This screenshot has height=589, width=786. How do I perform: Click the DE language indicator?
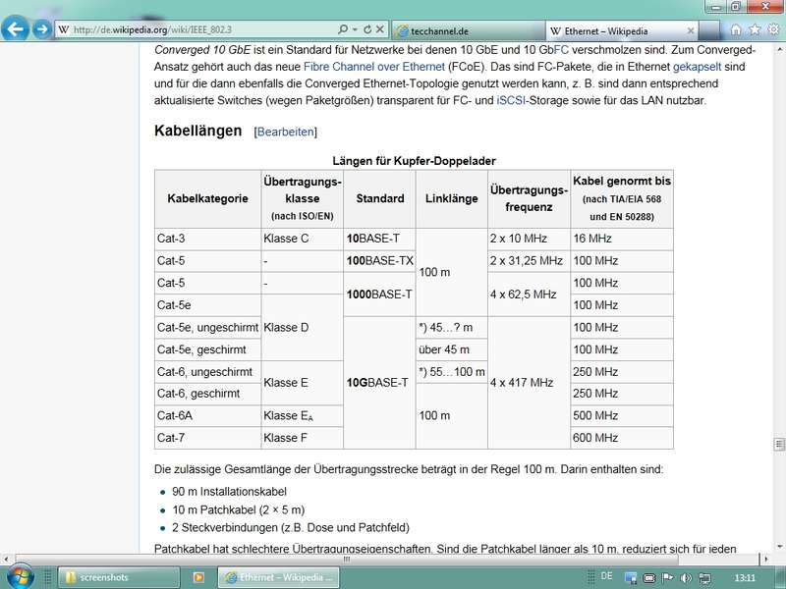pyautogui.click(x=606, y=576)
